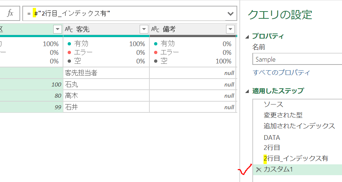Viewport: 342px width, 182px height.
Task: Select the 変更された型 step
Action: point(283,115)
